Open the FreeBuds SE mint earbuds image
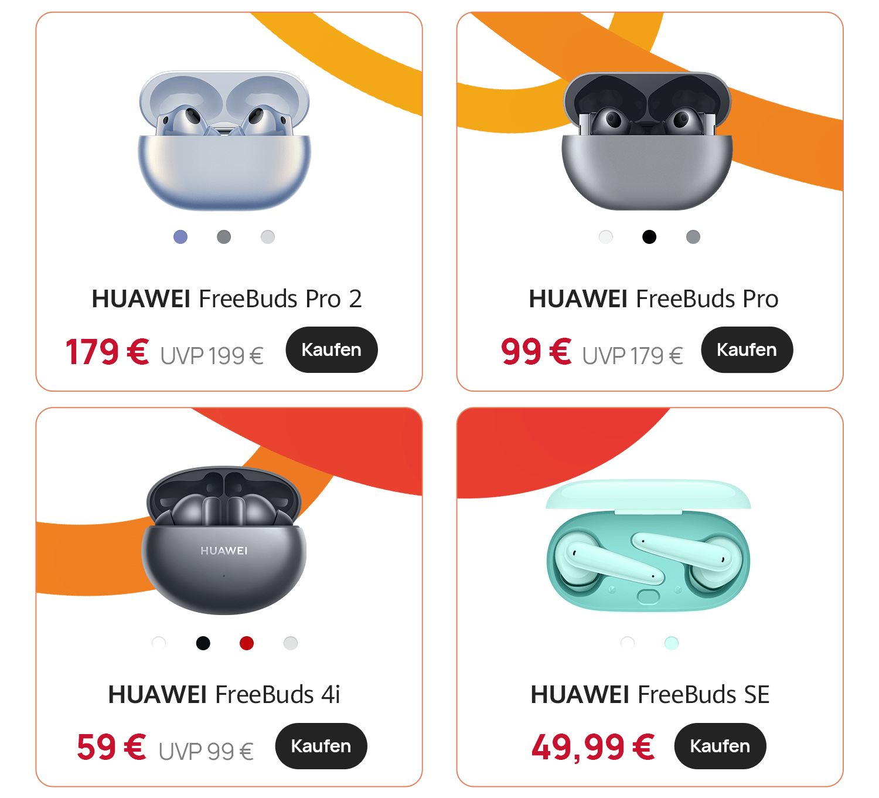Screen dimensions: 879x798 648,545
